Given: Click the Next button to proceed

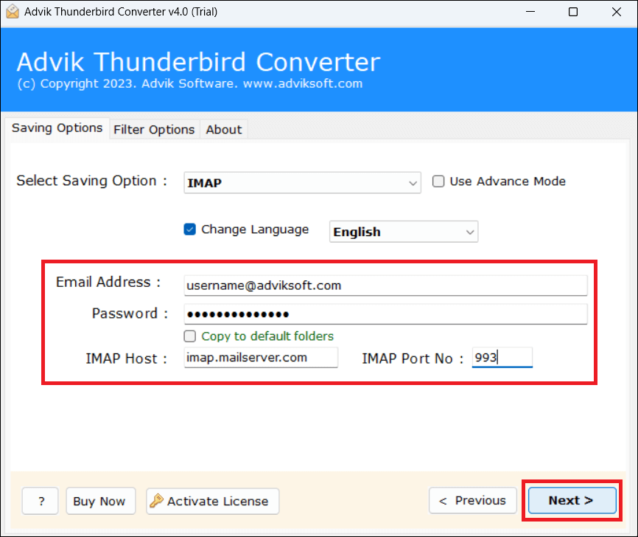Looking at the screenshot, I should coord(572,500).
